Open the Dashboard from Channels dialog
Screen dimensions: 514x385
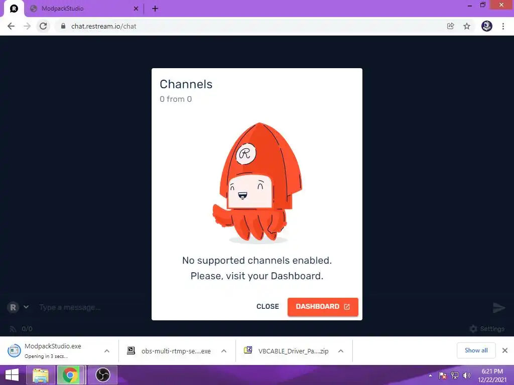[323, 307]
